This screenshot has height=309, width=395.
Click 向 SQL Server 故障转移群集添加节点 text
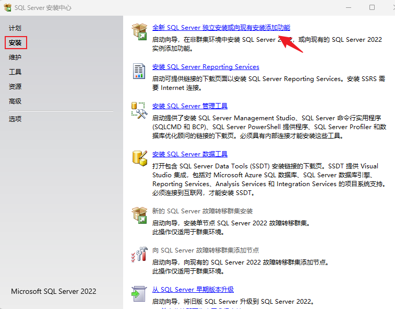point(206,250)
